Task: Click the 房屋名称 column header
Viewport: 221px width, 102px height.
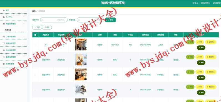Action: click(x=46, y=35)
